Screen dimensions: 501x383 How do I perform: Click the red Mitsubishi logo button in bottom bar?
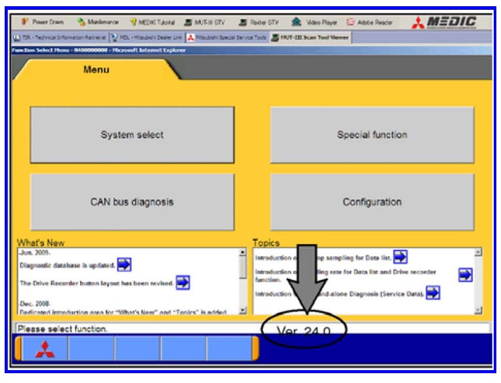44,348
